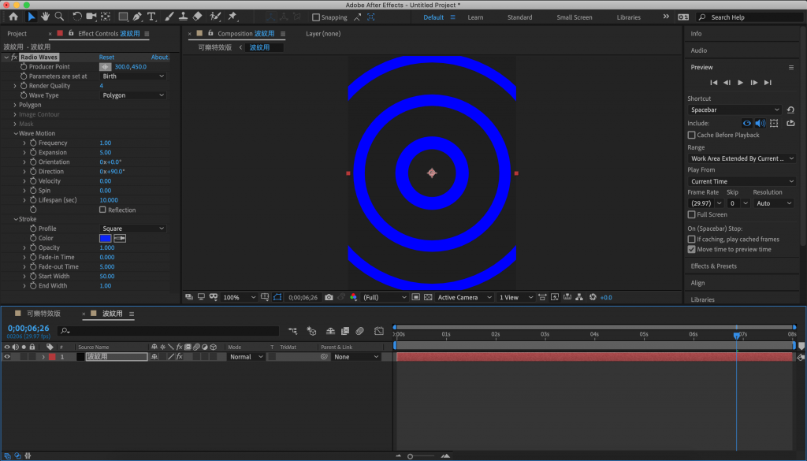Switch to the Standard workspace
The image size is (807, 461).
[519, 17]
